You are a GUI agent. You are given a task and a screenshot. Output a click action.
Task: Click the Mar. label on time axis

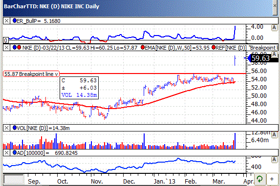coord(219,182)
